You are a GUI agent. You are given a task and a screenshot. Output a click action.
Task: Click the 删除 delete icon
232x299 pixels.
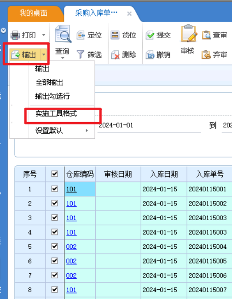point(116,55)
